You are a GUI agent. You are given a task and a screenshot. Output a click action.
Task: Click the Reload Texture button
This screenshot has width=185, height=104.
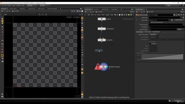(179, 20)
